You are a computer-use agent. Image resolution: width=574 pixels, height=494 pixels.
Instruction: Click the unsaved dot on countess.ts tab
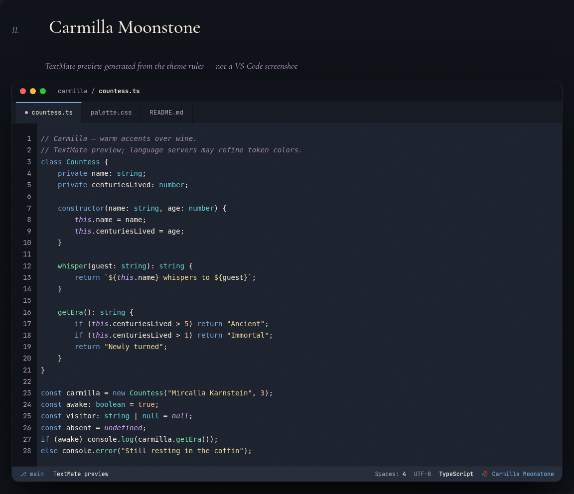pyautogui.click(x=26, y=113)
